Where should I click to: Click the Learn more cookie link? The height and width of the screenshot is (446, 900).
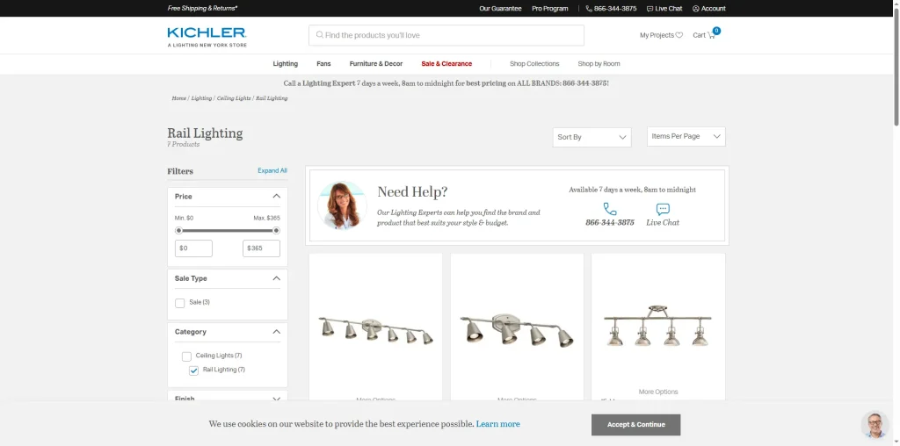pos(497,424)
